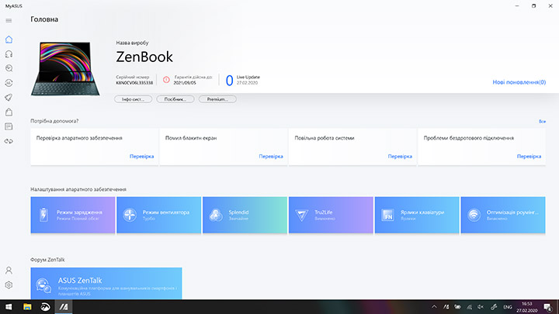Open 'Нові поновлення(0)' updates link

click(x=519, y=82)
